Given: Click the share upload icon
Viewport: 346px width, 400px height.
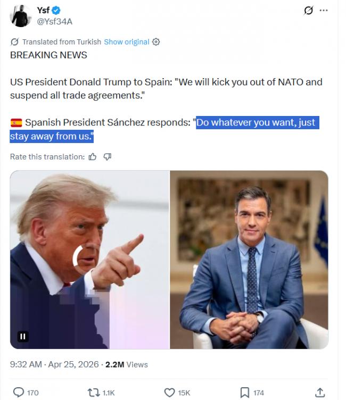Looking at the screenshot, I should [x=320, y=393].
